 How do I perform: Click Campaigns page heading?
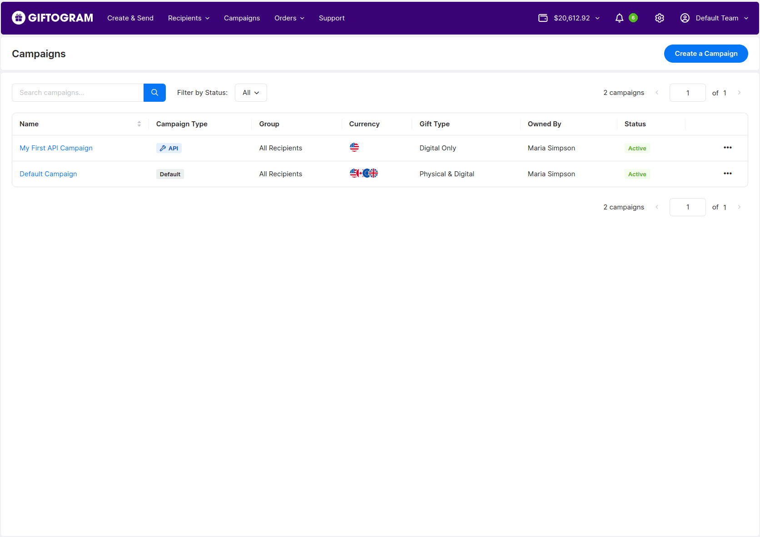39,54
